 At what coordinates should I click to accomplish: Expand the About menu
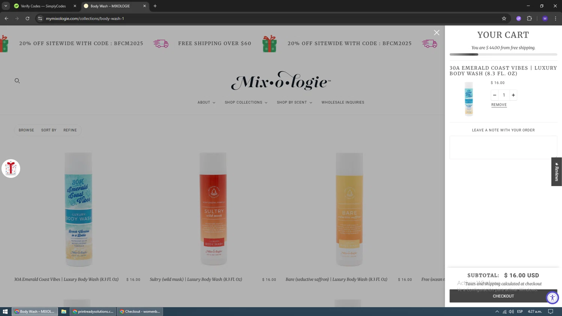(x=206, y=103)
